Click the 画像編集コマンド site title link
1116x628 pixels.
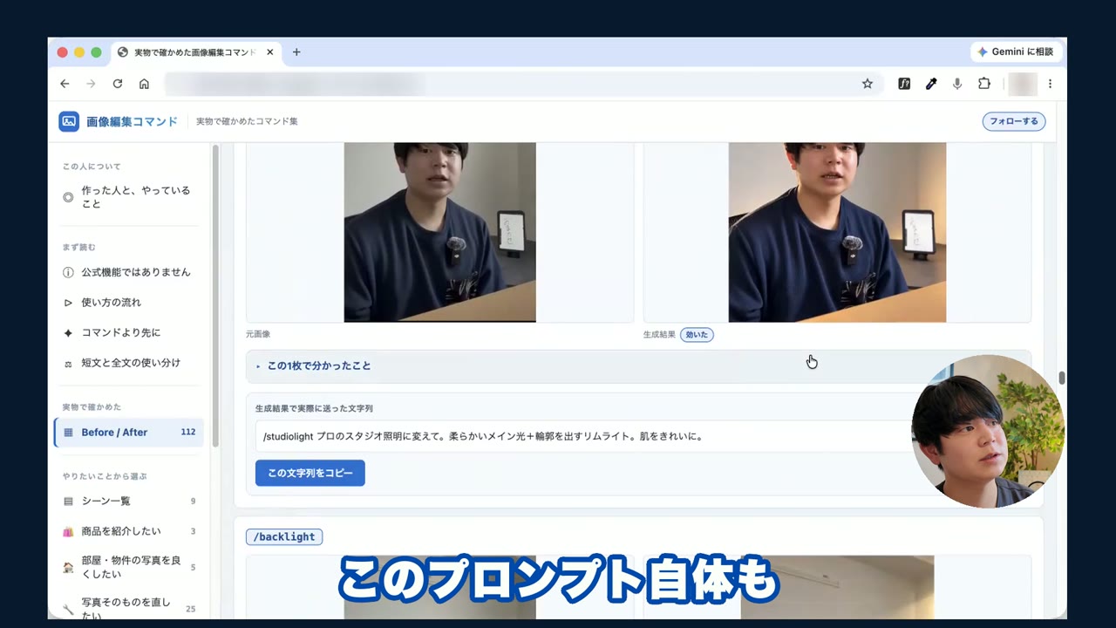(x=132, y=122)
